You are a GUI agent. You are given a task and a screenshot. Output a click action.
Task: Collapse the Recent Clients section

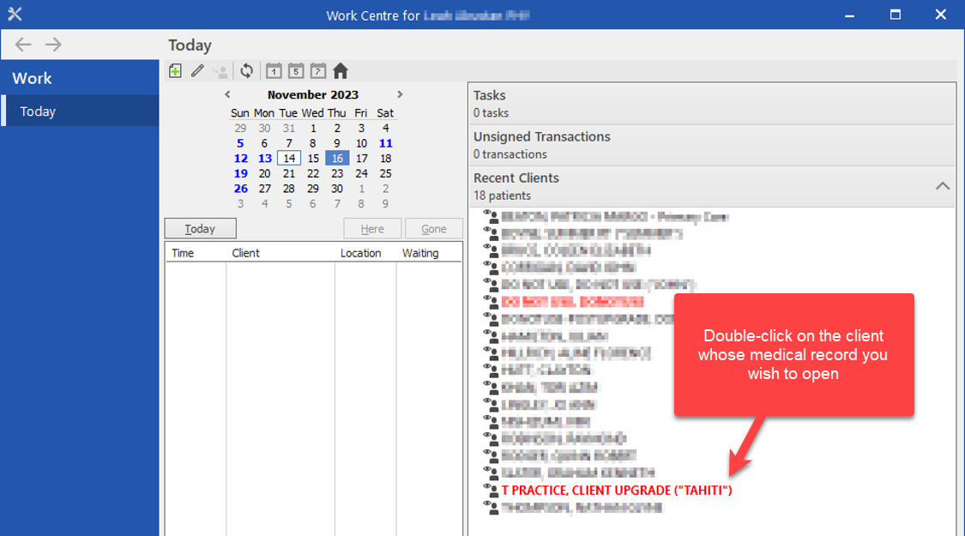tap(942, 186)
